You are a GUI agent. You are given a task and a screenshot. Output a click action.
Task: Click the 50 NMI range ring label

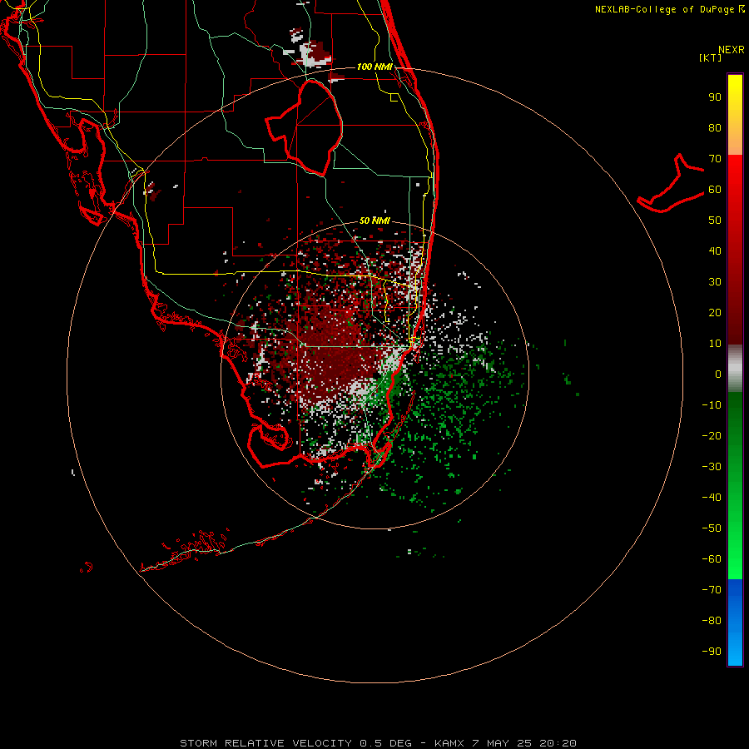(374, 221)
